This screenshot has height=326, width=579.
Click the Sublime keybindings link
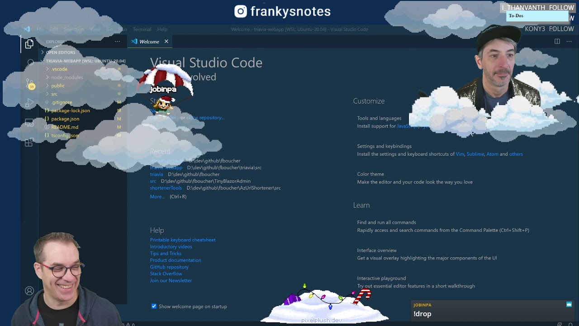pos(475,154)
